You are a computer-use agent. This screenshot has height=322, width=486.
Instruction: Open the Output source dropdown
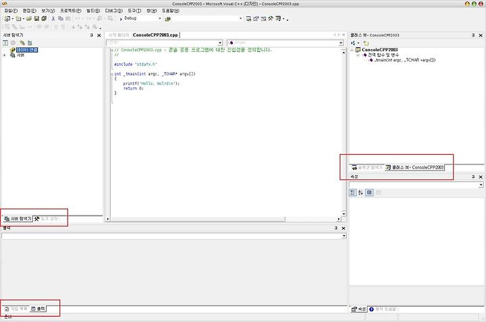click(x=344, y=236)
